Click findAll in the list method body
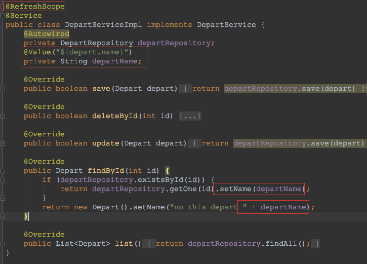367x264 pixels. point(280,244)
